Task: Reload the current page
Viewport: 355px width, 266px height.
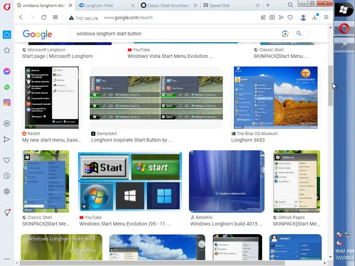Action: 44,17
